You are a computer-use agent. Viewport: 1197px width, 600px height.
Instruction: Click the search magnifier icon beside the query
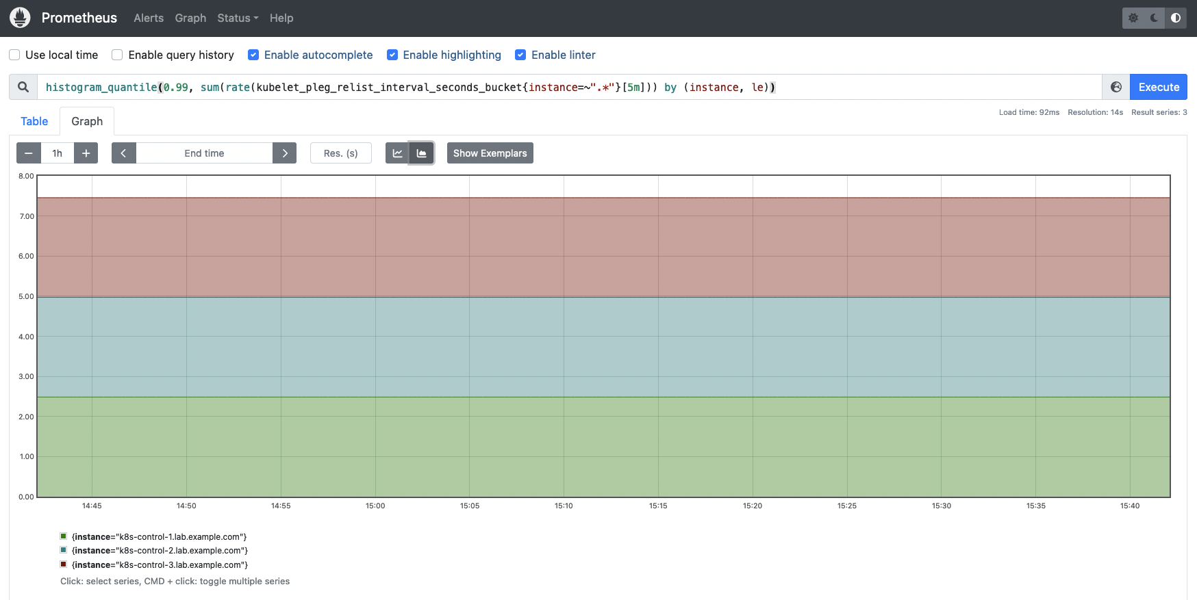coord(23,87)
